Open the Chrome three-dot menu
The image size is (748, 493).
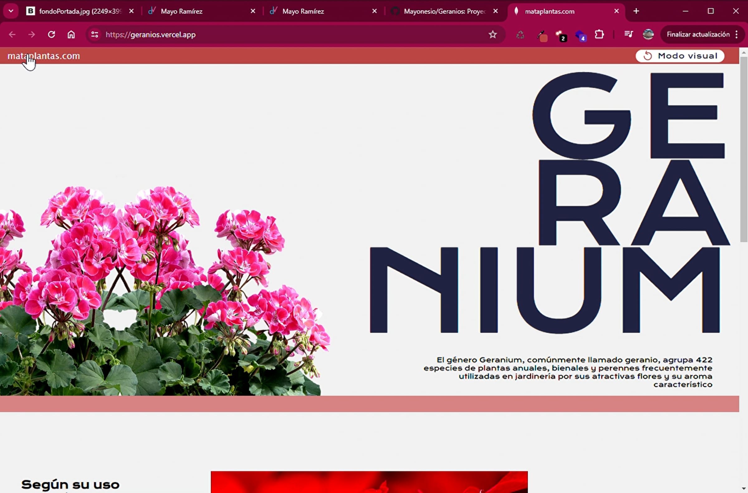pos(737,35)
